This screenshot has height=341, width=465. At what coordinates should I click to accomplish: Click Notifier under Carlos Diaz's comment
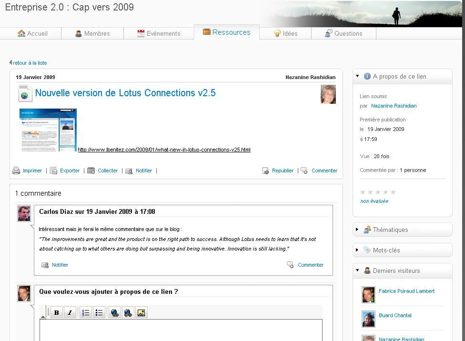pyautogui.click(x=60, y=265)
